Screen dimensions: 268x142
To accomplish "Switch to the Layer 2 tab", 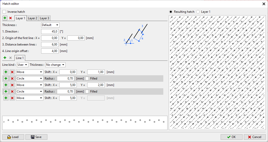I will click(32, 18).
